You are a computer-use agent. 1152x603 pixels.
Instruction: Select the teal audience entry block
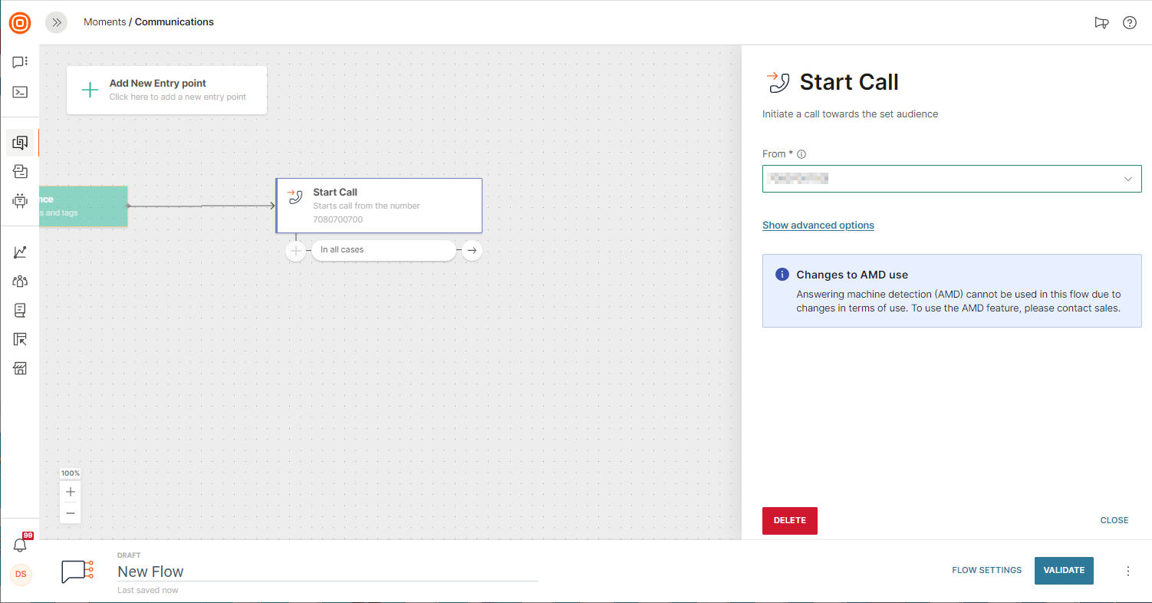83,206
